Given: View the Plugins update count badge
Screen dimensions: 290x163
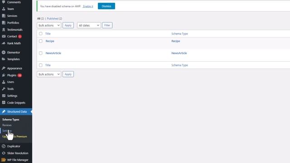Looking at the screenshot, I should [19, 76].
